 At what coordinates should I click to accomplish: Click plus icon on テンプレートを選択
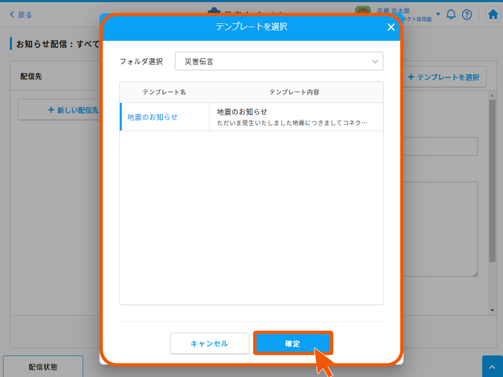click(x=411, y=77)
